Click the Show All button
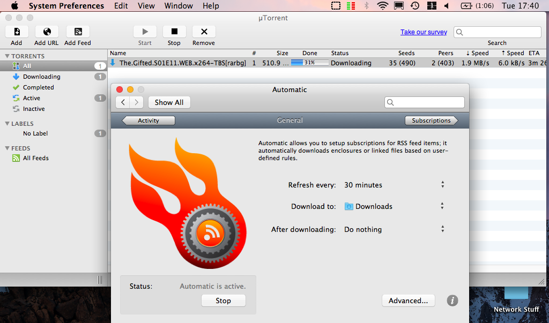The width and height of the screenshot is (549, 323). [169, 102]
